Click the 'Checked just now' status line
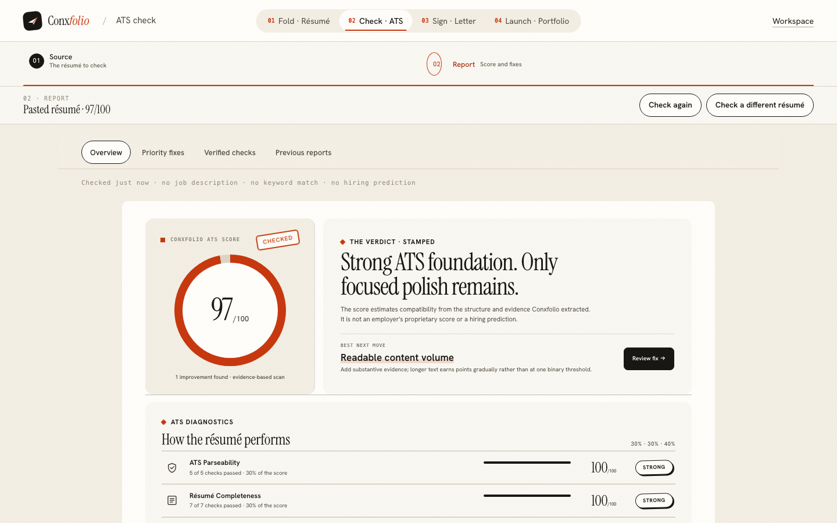Viewport: 837px width, 523px height. (x=248, y=182)
